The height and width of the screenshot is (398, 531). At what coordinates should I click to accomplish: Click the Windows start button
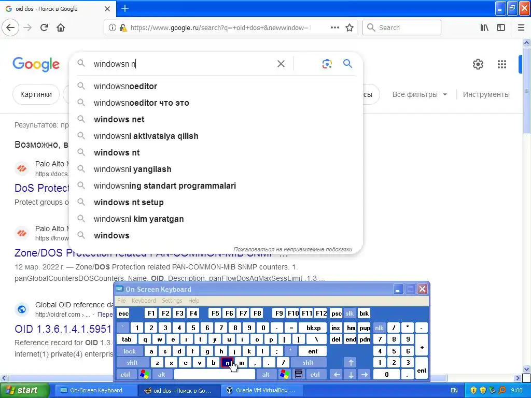tap(25, 390)
